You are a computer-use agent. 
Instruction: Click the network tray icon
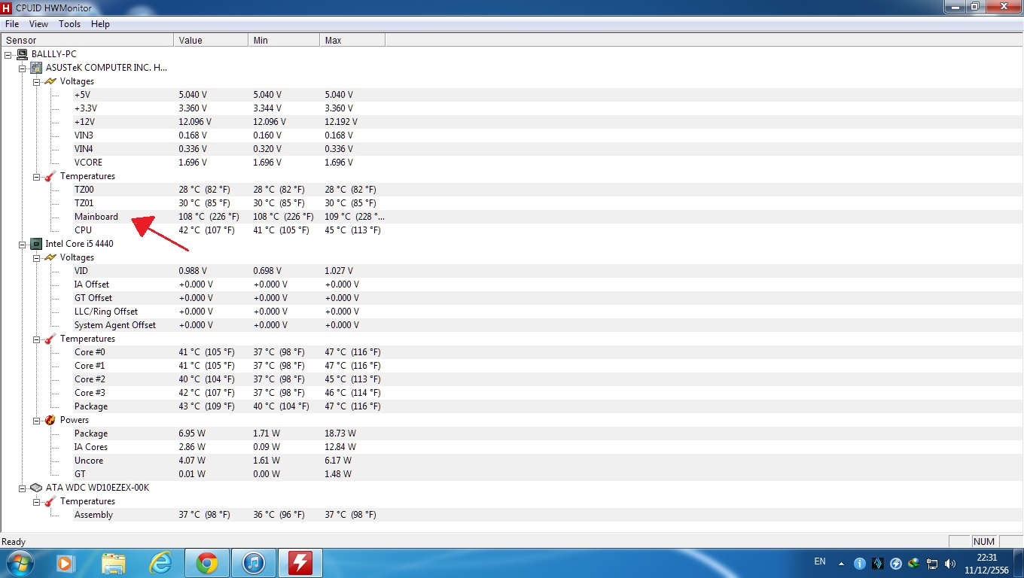[932, 563]
